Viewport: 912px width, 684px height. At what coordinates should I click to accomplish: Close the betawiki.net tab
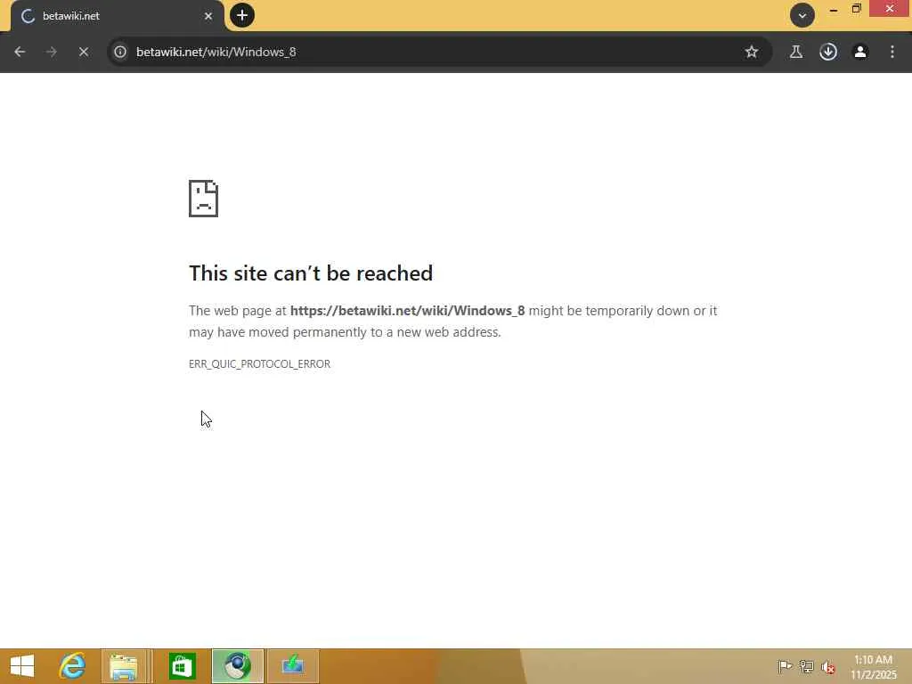pyautogui.click(x=208, y=16)
